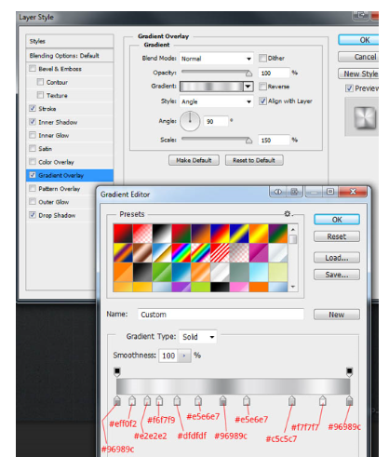Open the Gradient Type dropdown
Image resolution: width=389 pixels, height=457 pixels.
tap(198, 337)
